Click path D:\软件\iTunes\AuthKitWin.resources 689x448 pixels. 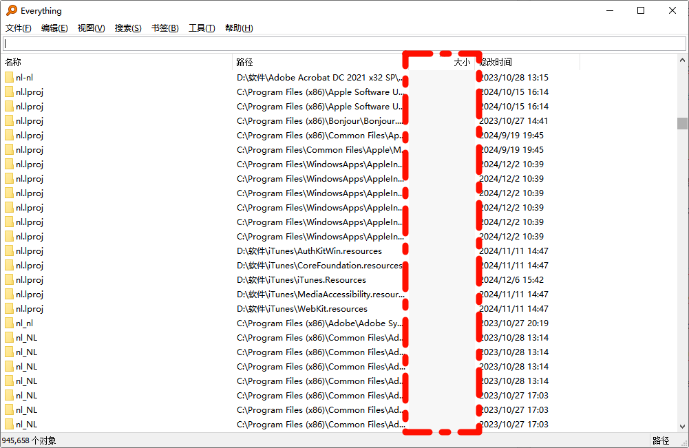309,251
